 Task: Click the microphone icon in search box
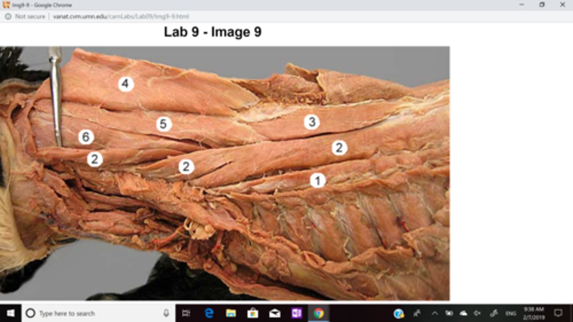pos(166,313)
